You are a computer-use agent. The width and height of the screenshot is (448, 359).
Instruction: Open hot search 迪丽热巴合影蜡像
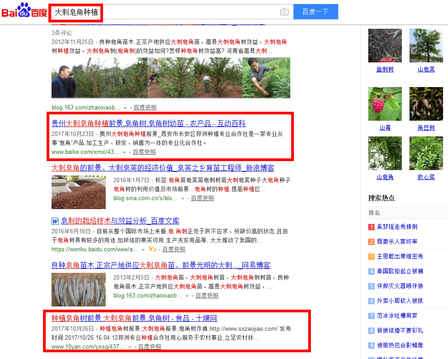click(x=400, y=345)
